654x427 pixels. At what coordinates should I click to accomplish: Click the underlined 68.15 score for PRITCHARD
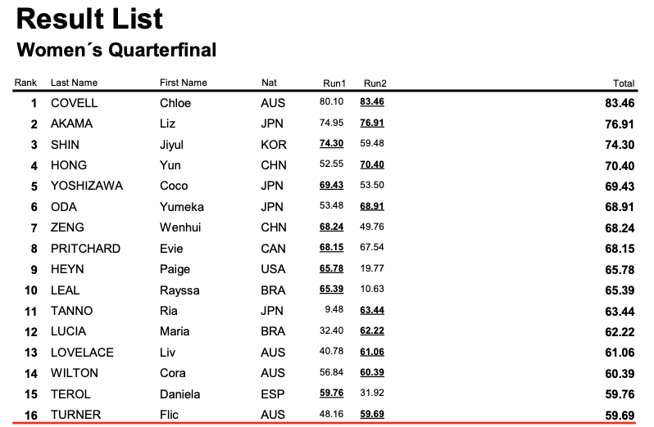pos(332,247)
